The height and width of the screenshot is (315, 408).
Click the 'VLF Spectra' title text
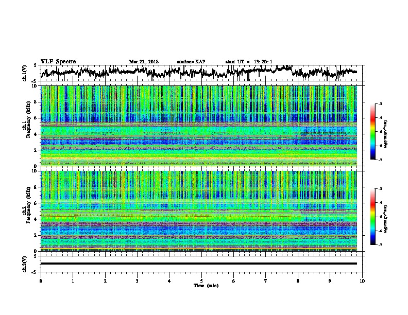[58, 62]
